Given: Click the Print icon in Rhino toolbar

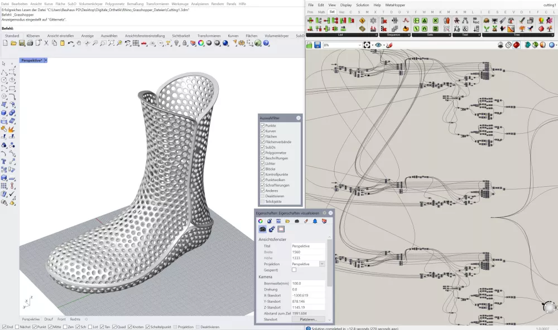Looking at the screenshot, I should (x=30, y=43).
